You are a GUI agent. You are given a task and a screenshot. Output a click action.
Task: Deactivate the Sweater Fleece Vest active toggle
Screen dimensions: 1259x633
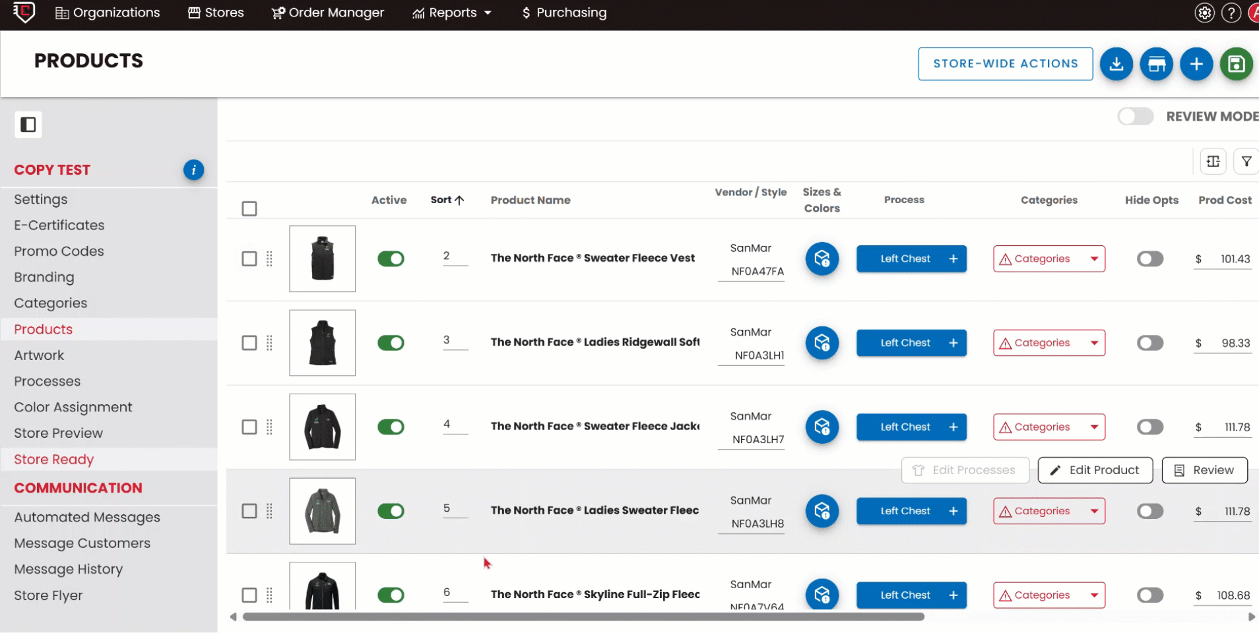[x=391, y=258]
